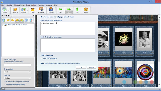161x91 pixels.
Task: Click the Publish toolbar icon
Action: click(51, 10)
